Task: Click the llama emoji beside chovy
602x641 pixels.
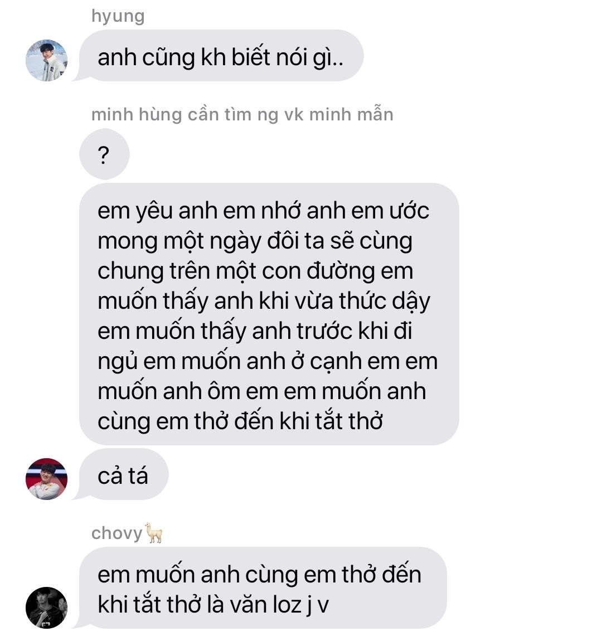Action: pos(154,533)
